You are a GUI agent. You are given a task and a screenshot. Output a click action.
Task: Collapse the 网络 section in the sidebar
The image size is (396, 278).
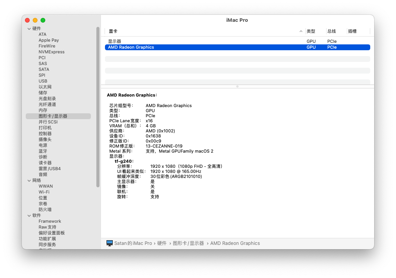click(29, 180)
